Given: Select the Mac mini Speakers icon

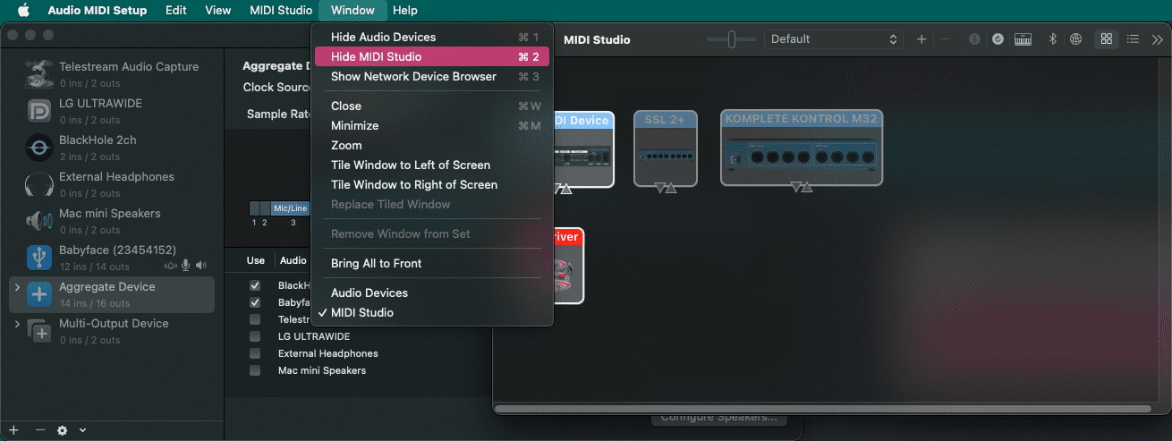Looking at the screenshot, I should point(39,221).
